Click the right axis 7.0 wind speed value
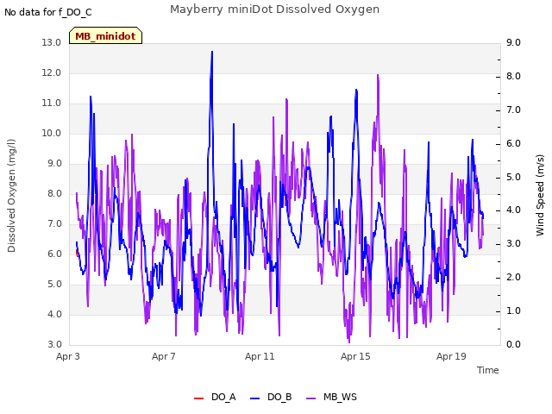Image resolution: width=552 pixels, height=414 pixels. point(514,110)
